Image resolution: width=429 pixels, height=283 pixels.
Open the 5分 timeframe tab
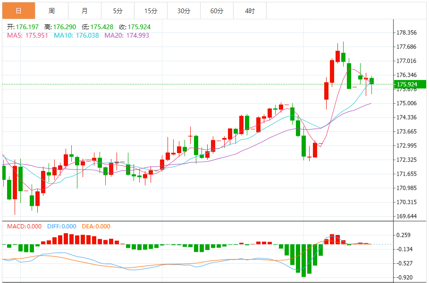pos(118,11)
